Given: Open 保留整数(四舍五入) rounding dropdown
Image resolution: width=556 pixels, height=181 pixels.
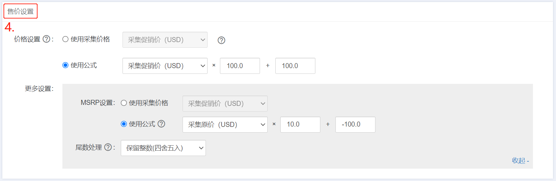Looking at the screenshot, I should (x=163, y=148).
